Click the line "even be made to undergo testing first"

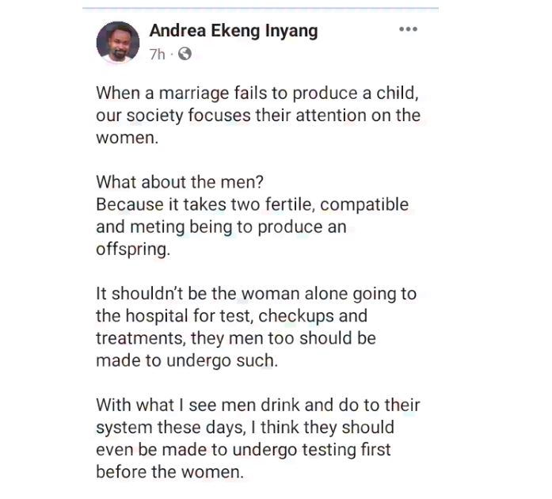[x=243, y=450]
